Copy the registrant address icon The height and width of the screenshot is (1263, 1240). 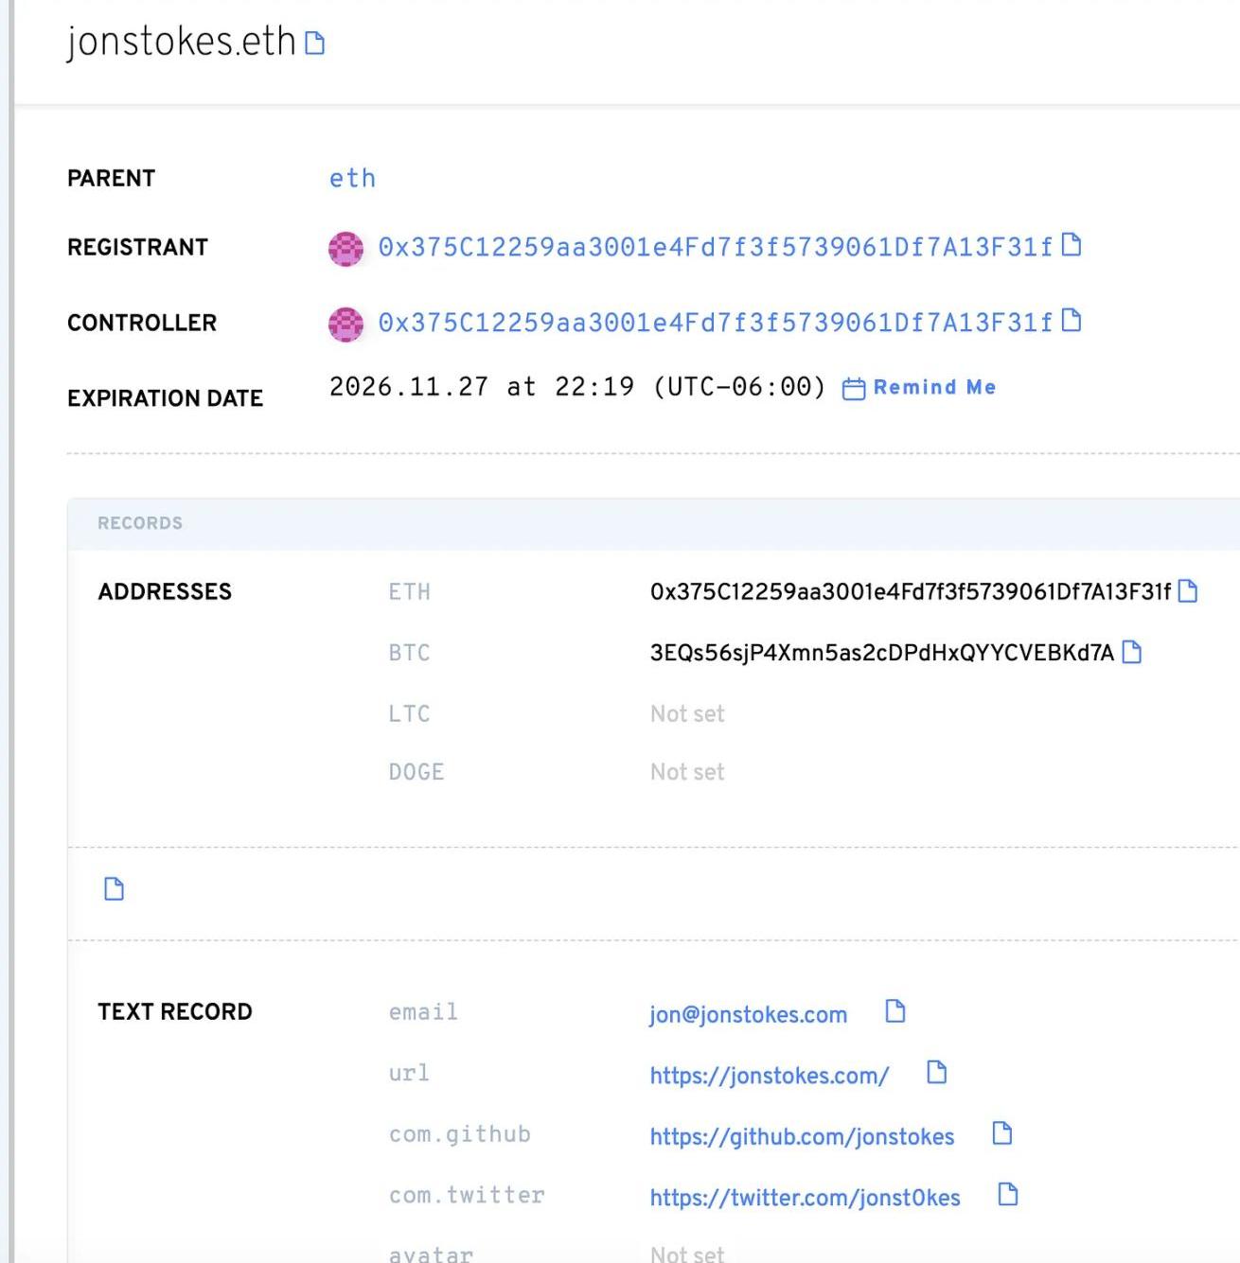click(x=1072, y=245)
